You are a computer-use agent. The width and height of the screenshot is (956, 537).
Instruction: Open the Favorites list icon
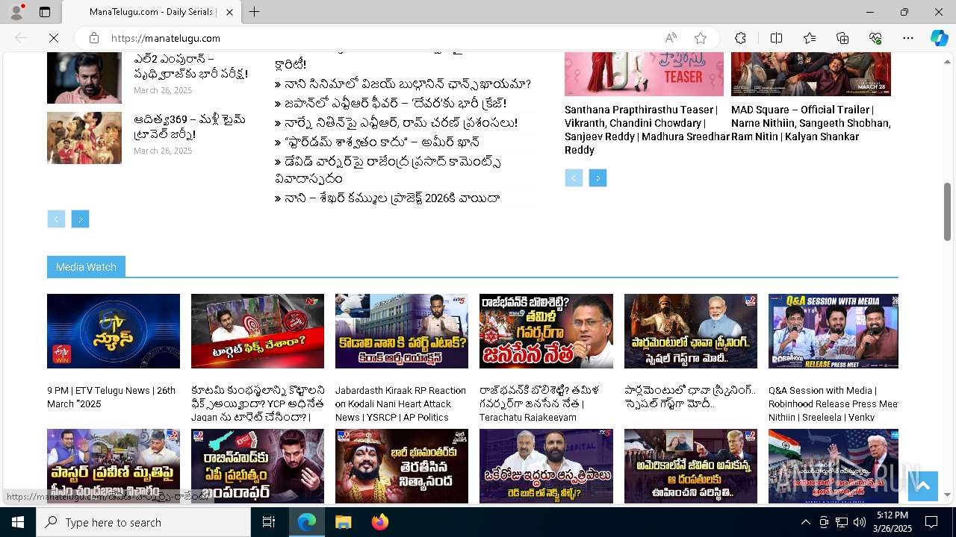810,38
